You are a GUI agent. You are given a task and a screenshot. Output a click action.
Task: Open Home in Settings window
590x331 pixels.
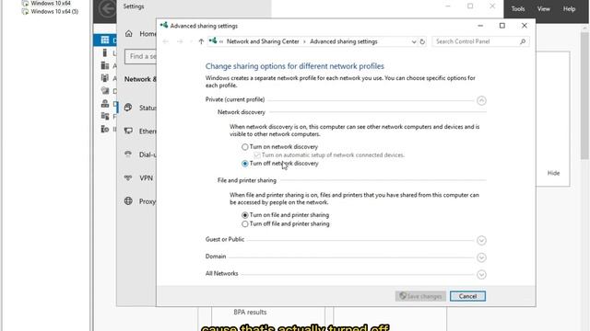pos(140,34)
